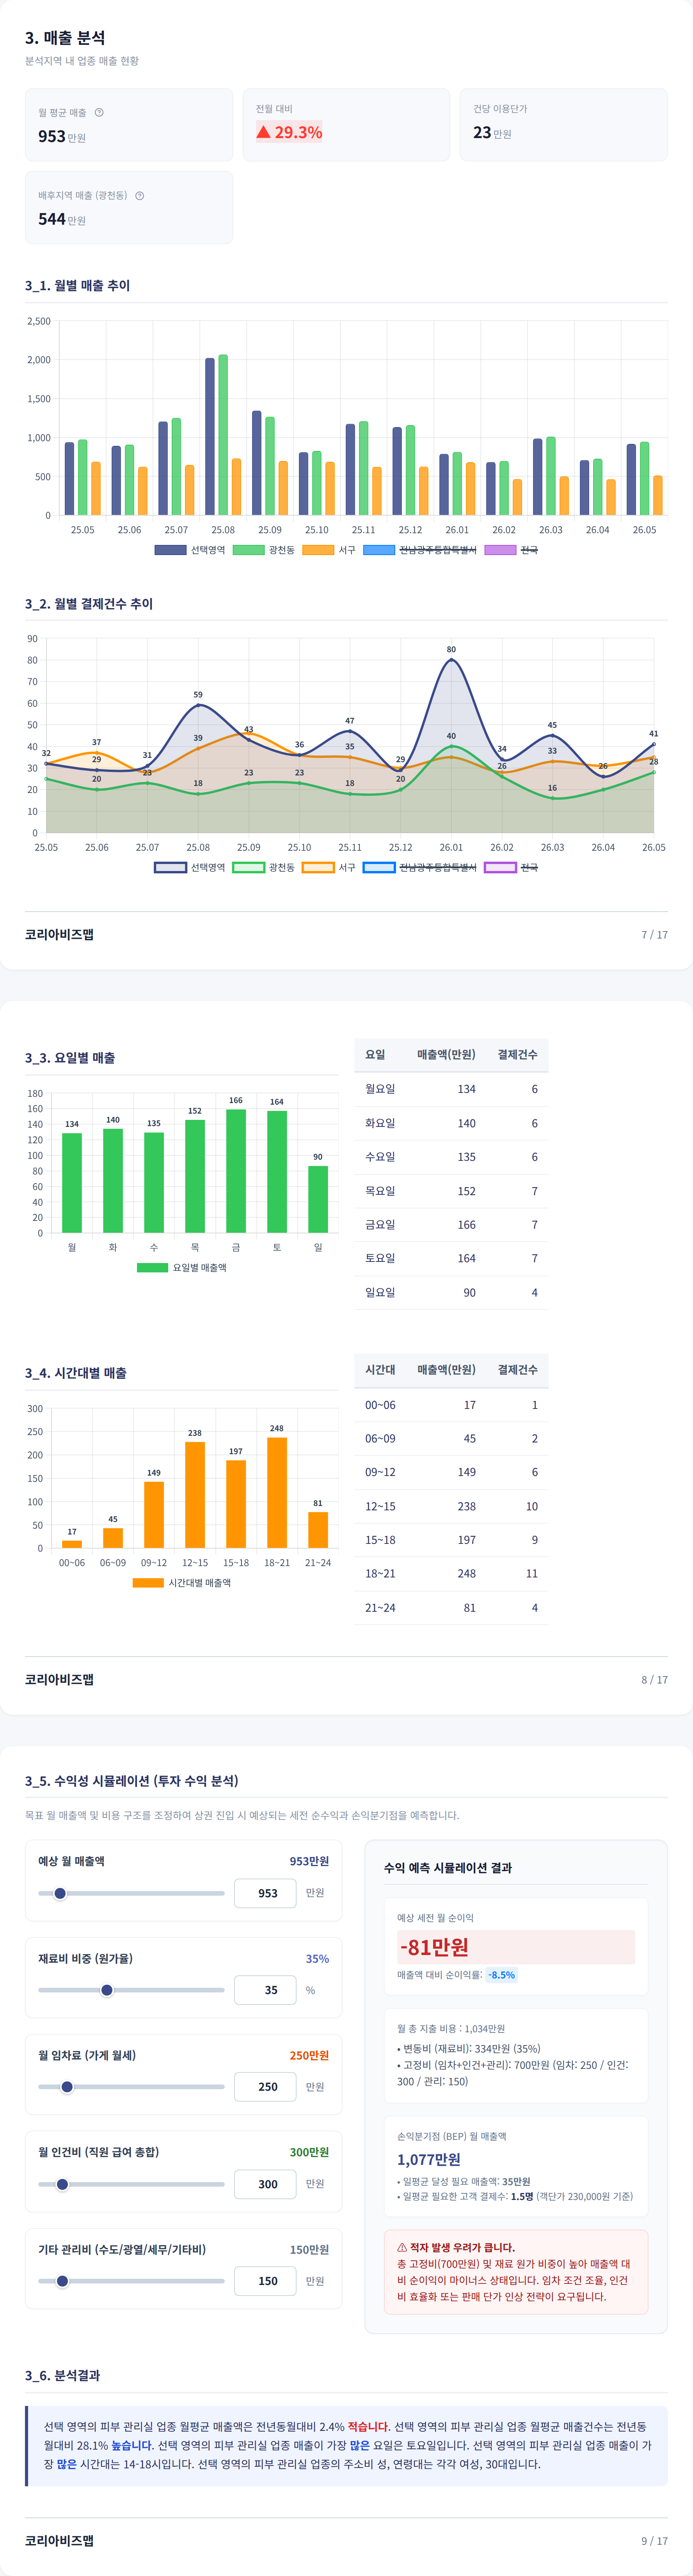
Task: Toggle 선택영역 legend in 월별 결제건수 추이 chart
Action: tap(190, 867)
